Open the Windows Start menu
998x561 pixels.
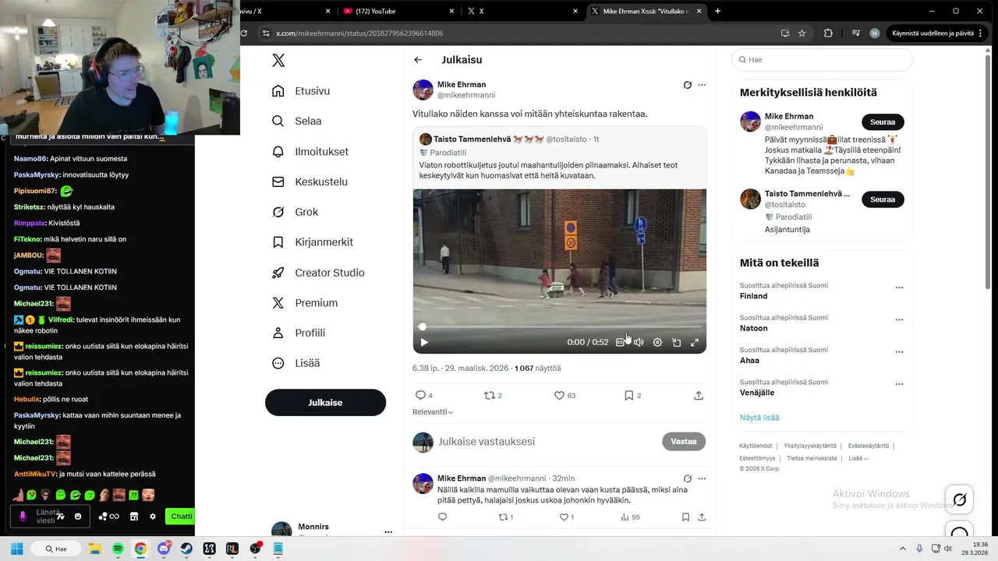tap(16, 549)
